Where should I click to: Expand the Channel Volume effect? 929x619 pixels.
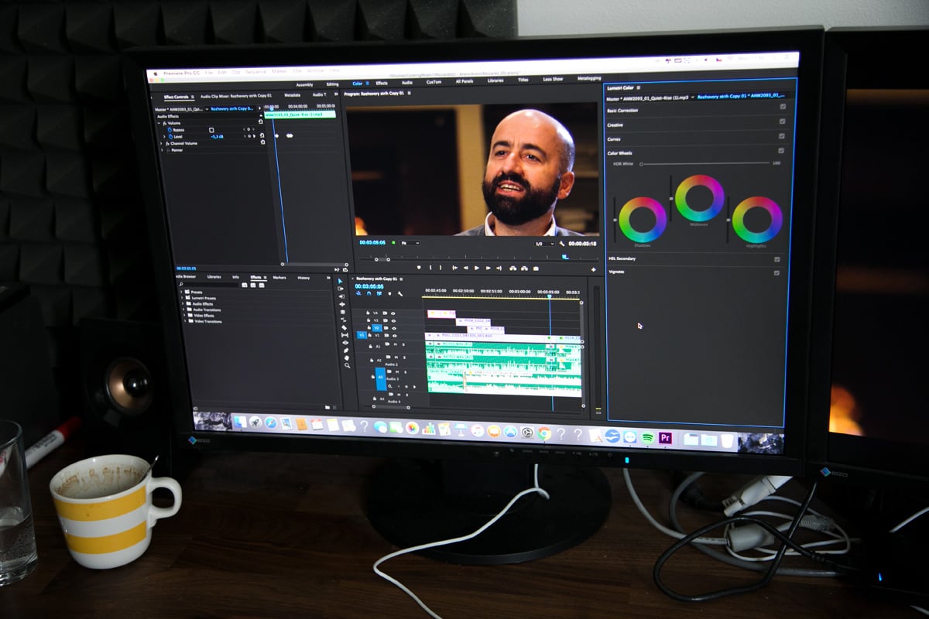[161, 143]
